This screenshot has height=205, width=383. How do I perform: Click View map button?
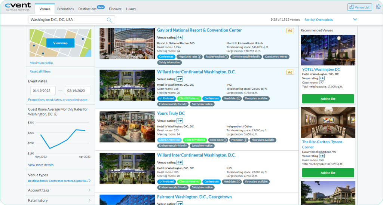tap(60, 43)
